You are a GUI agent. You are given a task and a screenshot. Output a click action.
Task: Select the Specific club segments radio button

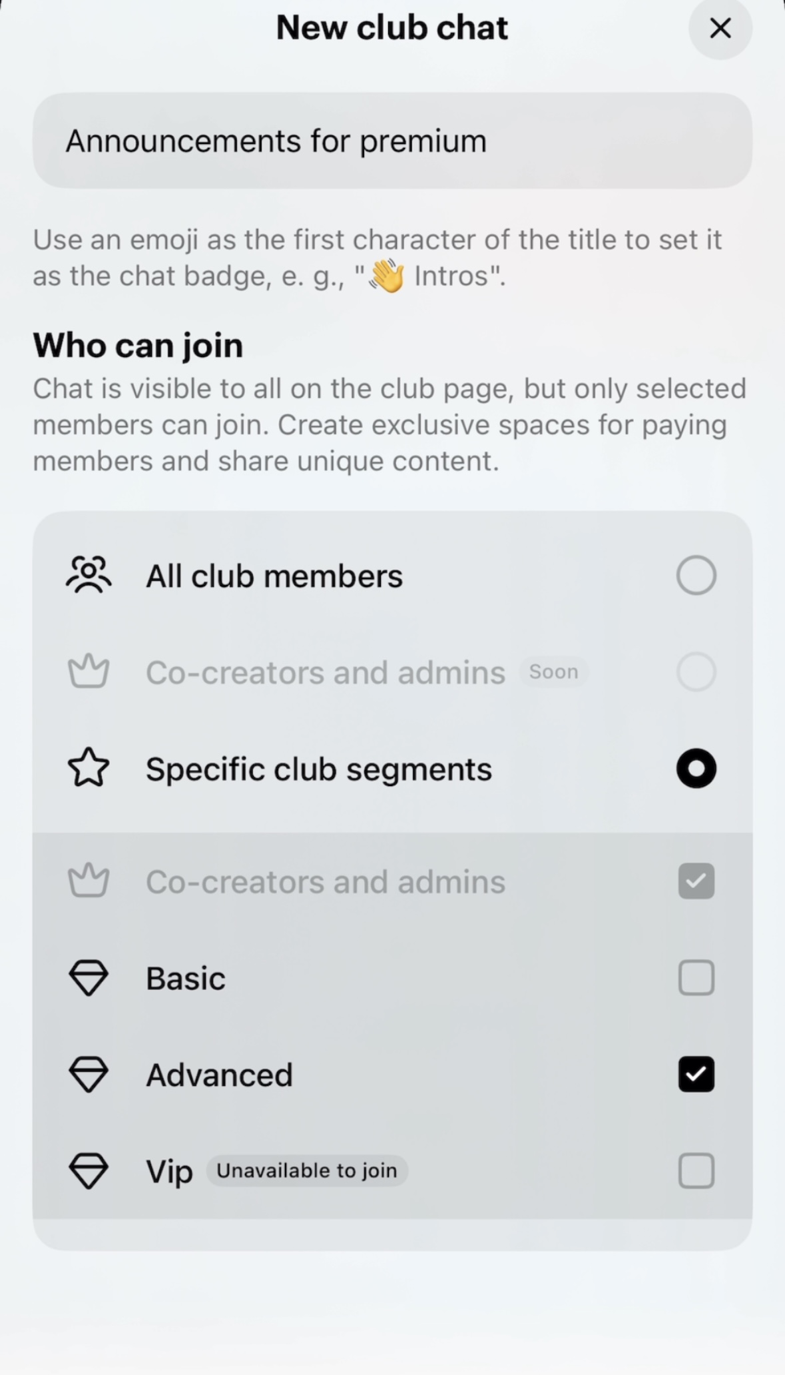point(696,768)
